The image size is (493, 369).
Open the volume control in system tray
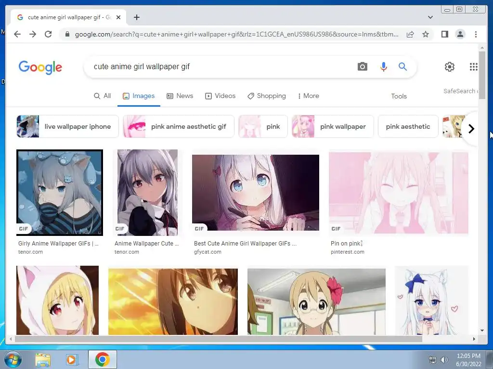click(x=444, y=360)
